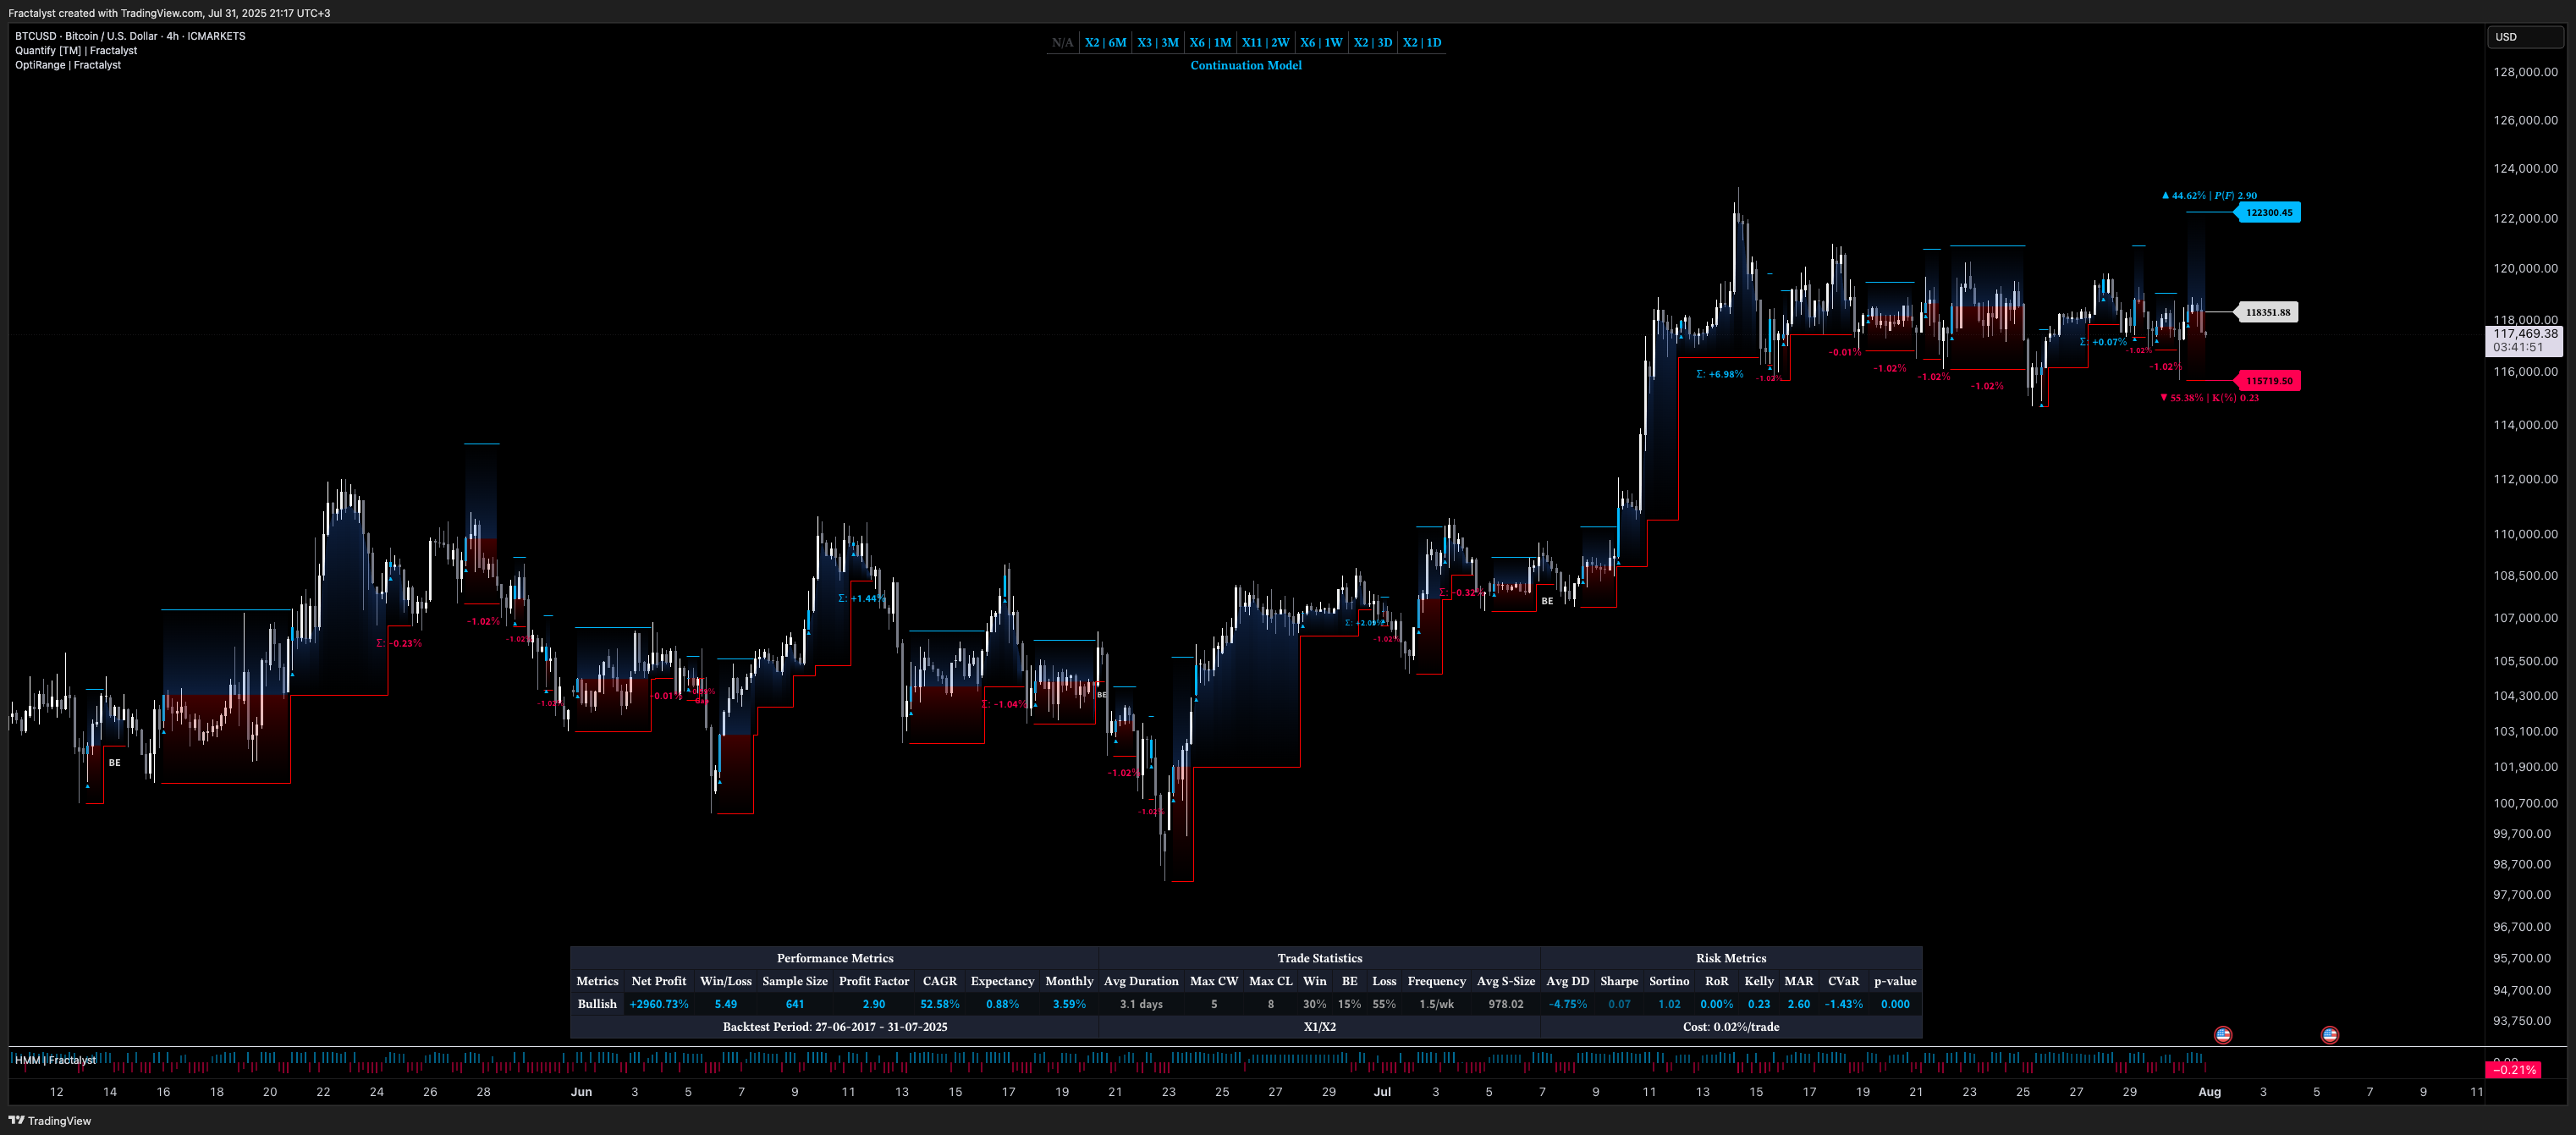
Task: Click the Jun label on the time axis
Action: pyautogui.click(x=581, y=1092)
